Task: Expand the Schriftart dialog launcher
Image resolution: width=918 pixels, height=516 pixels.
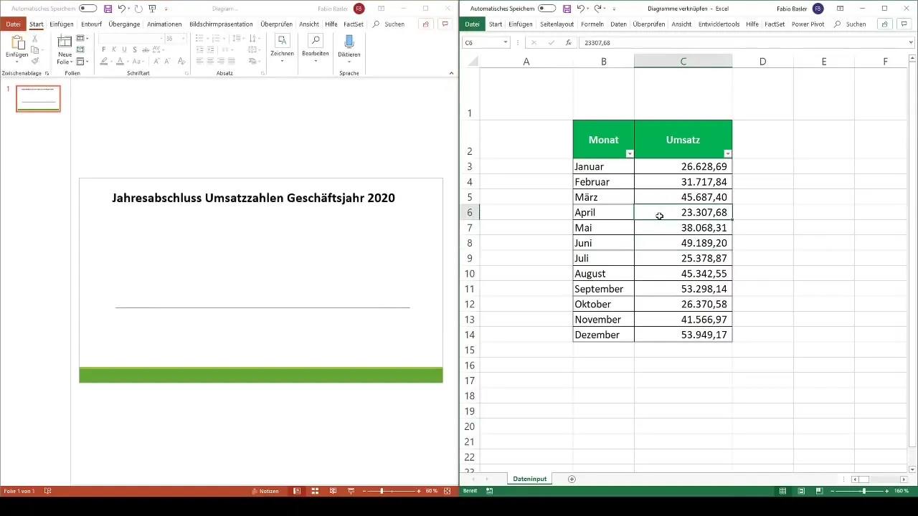Action: click(186, 74)
